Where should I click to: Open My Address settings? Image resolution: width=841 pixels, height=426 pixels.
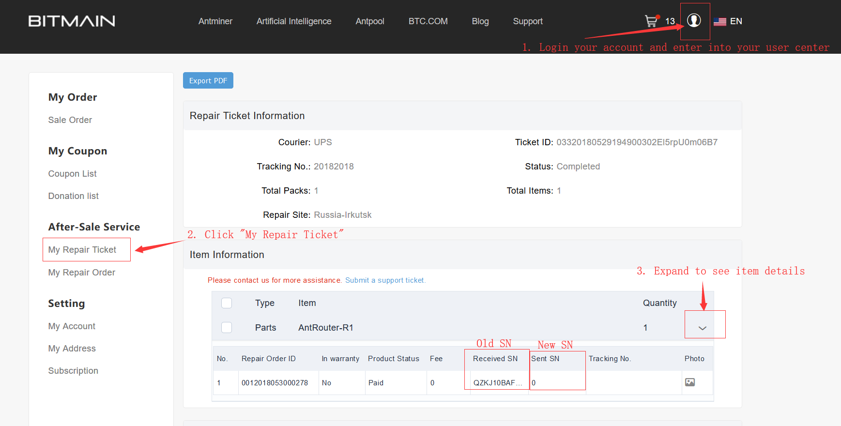[x=72, y=349]
